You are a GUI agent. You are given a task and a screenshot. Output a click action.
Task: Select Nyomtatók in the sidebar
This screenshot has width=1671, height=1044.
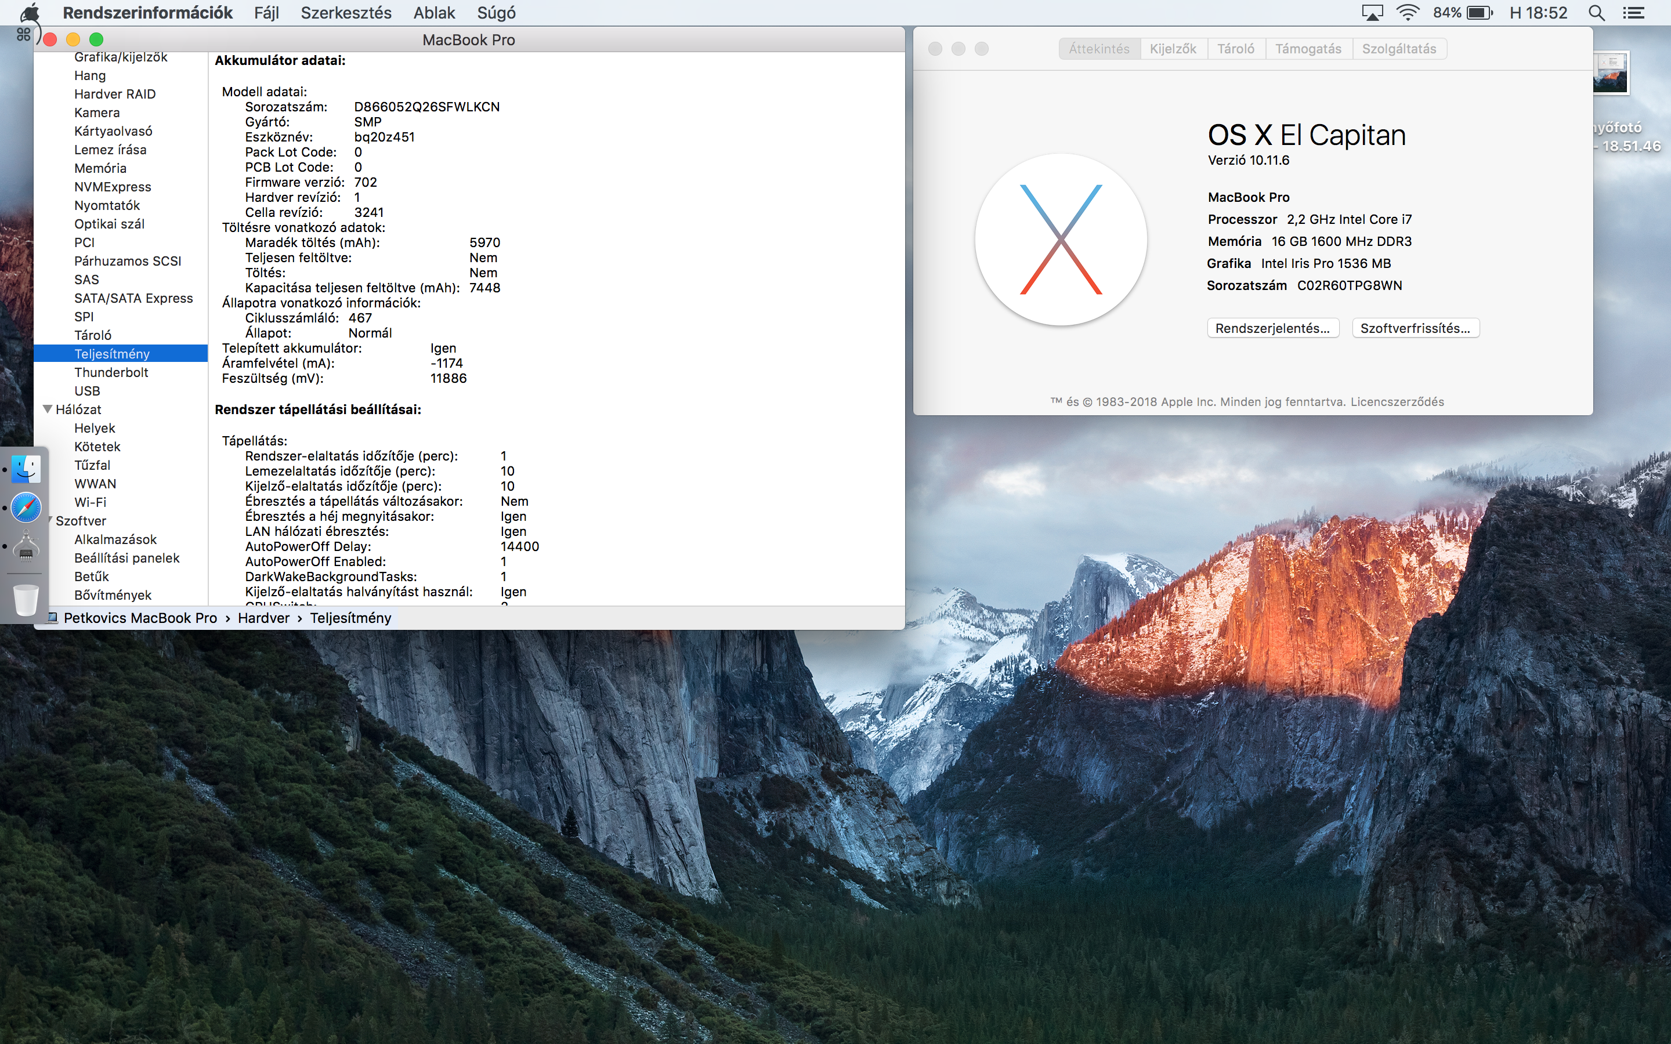coord(121,205)
